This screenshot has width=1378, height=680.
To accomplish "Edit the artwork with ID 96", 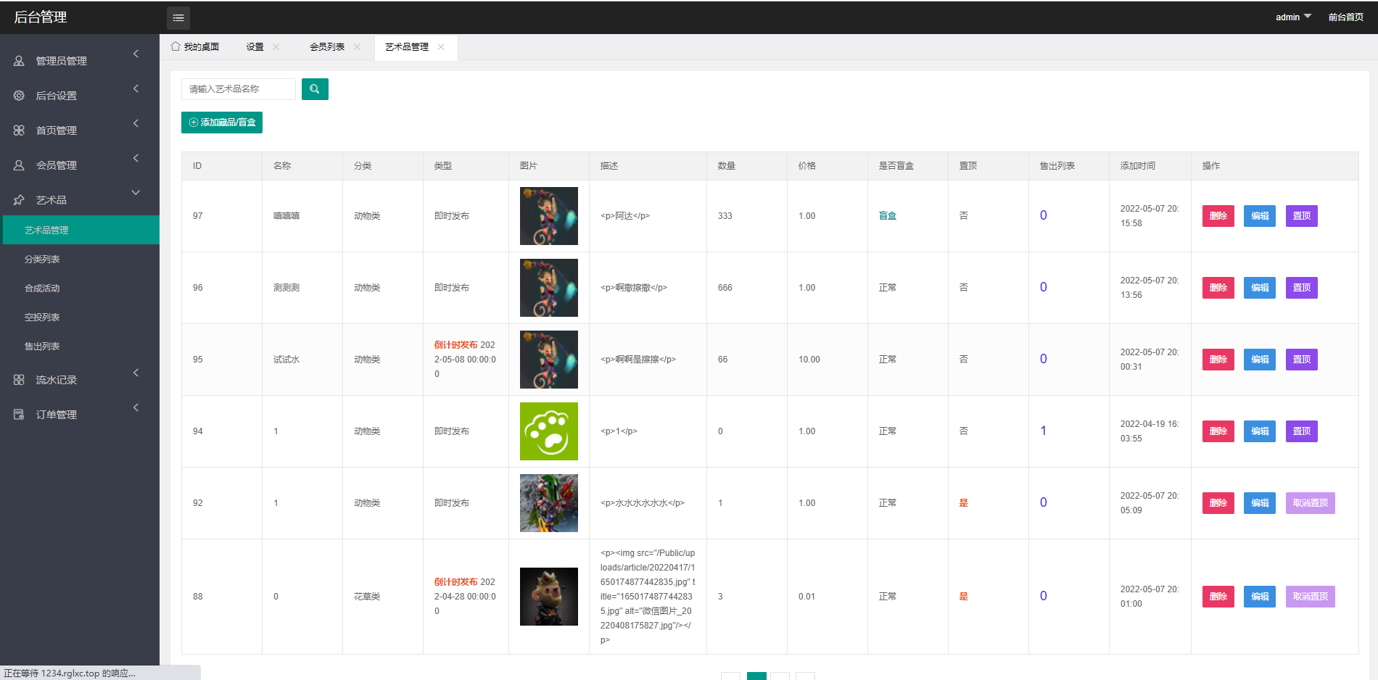I will pos(1259,288).
